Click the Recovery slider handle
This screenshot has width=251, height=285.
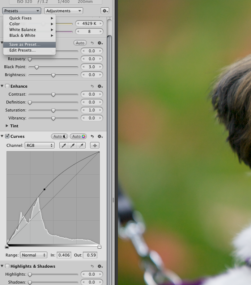coord(30,59)
